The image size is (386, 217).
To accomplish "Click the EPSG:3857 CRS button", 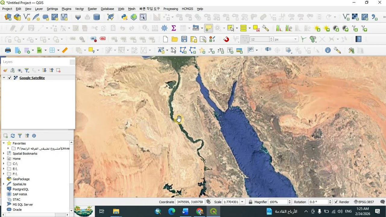I will tap(364, 202).
